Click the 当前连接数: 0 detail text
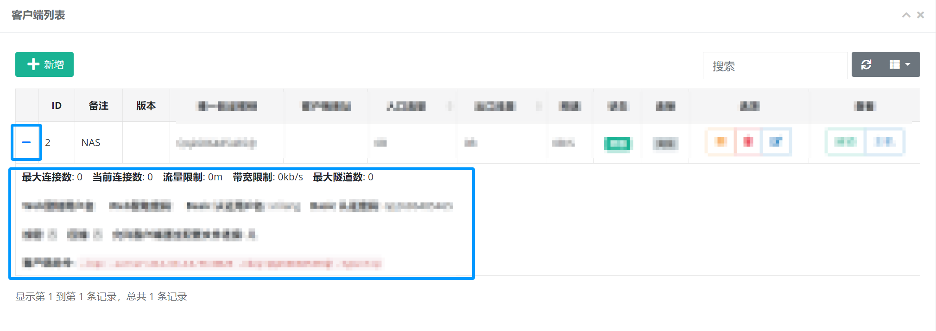 (122, 177)
